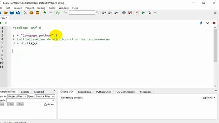This screenshot has height=123, width=219.
Task: Click the editor vertical scrollbar thumb
Action: pos(215,45)
